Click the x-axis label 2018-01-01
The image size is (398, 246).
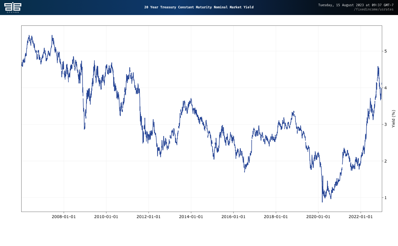click(276, 217)
